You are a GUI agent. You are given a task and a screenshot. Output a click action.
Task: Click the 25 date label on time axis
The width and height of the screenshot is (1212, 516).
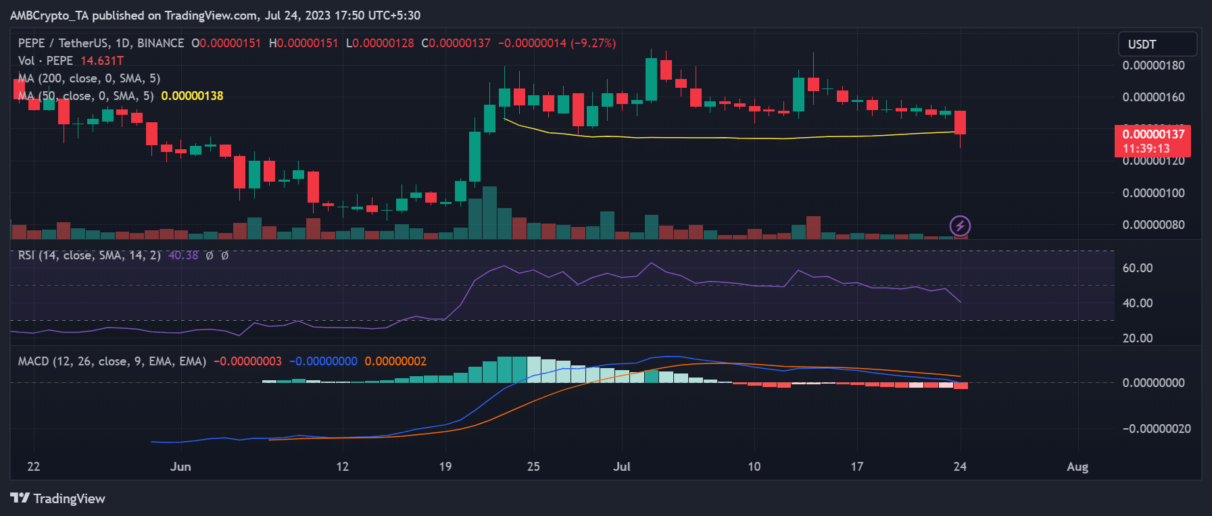point(533,467)
